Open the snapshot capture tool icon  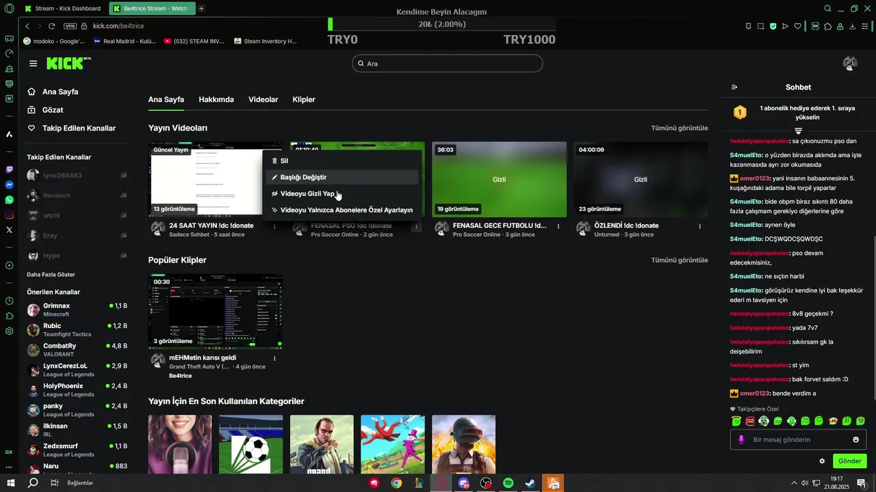(760, 26)
